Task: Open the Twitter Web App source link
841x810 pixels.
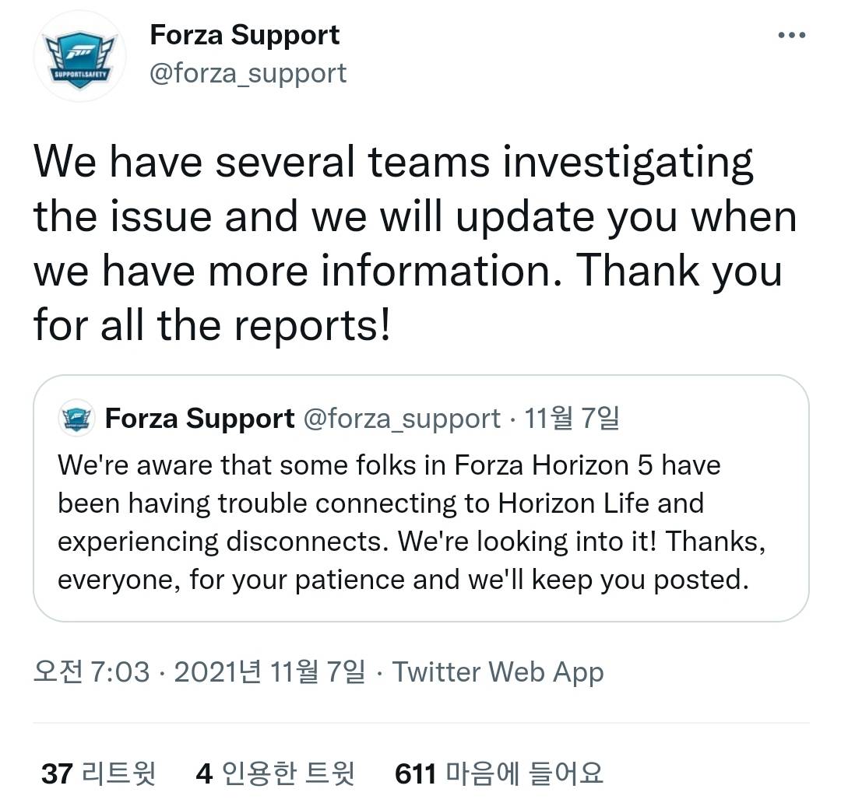Action: (x=498, y=671)
